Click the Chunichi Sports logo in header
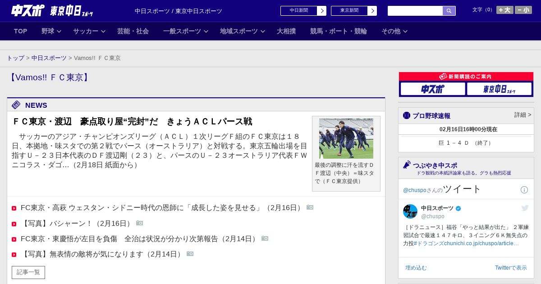 coord(28,10)
